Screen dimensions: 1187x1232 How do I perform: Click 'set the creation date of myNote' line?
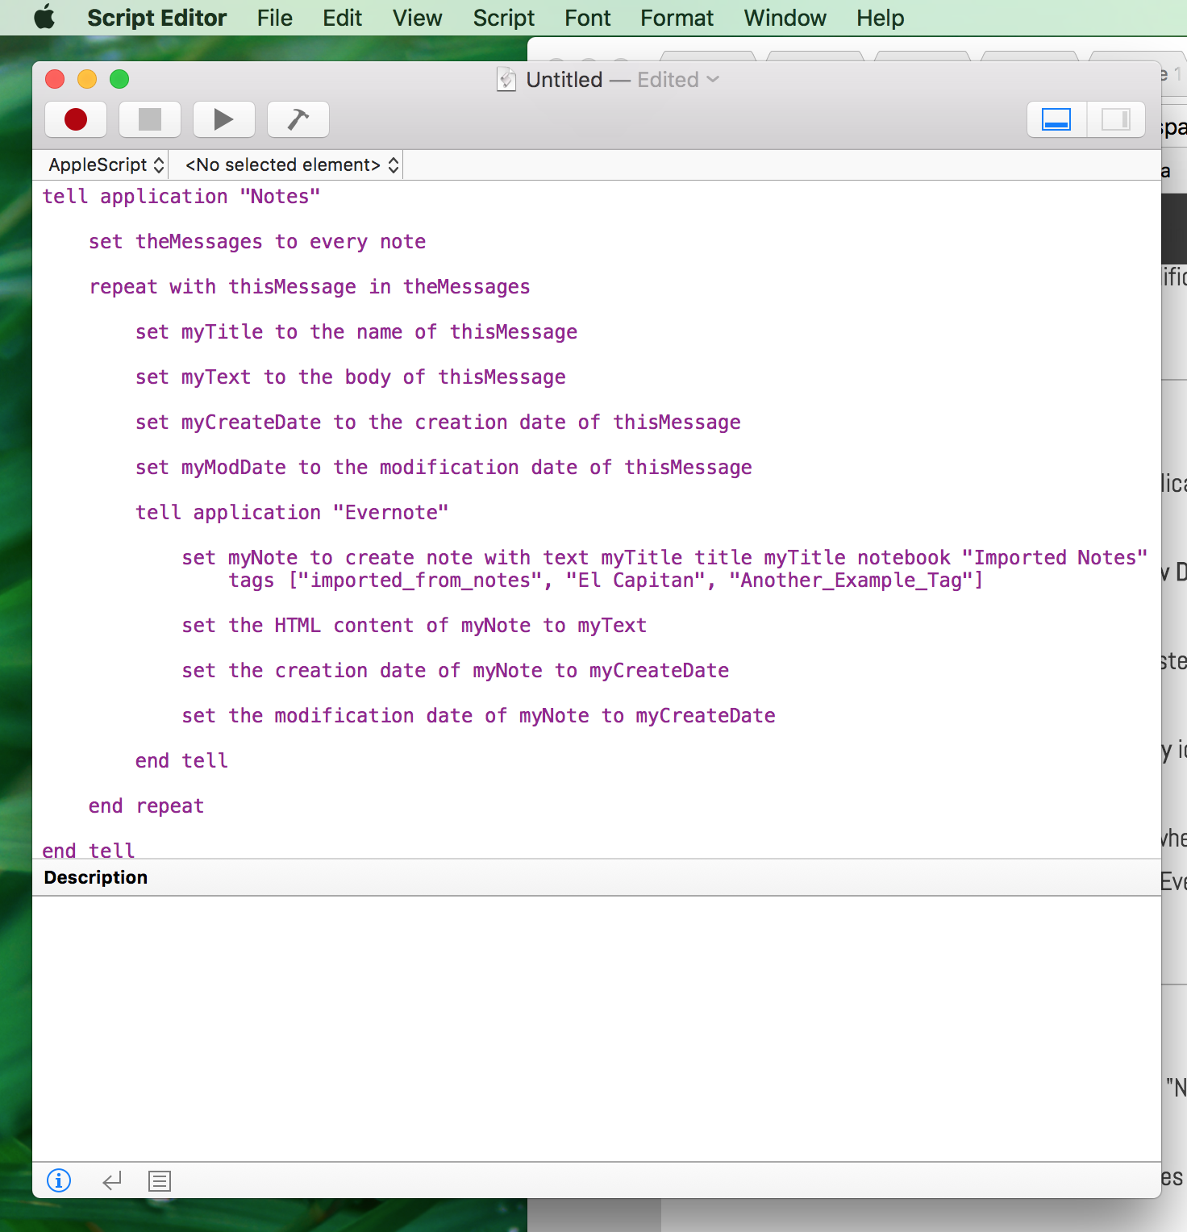(456, 670)
